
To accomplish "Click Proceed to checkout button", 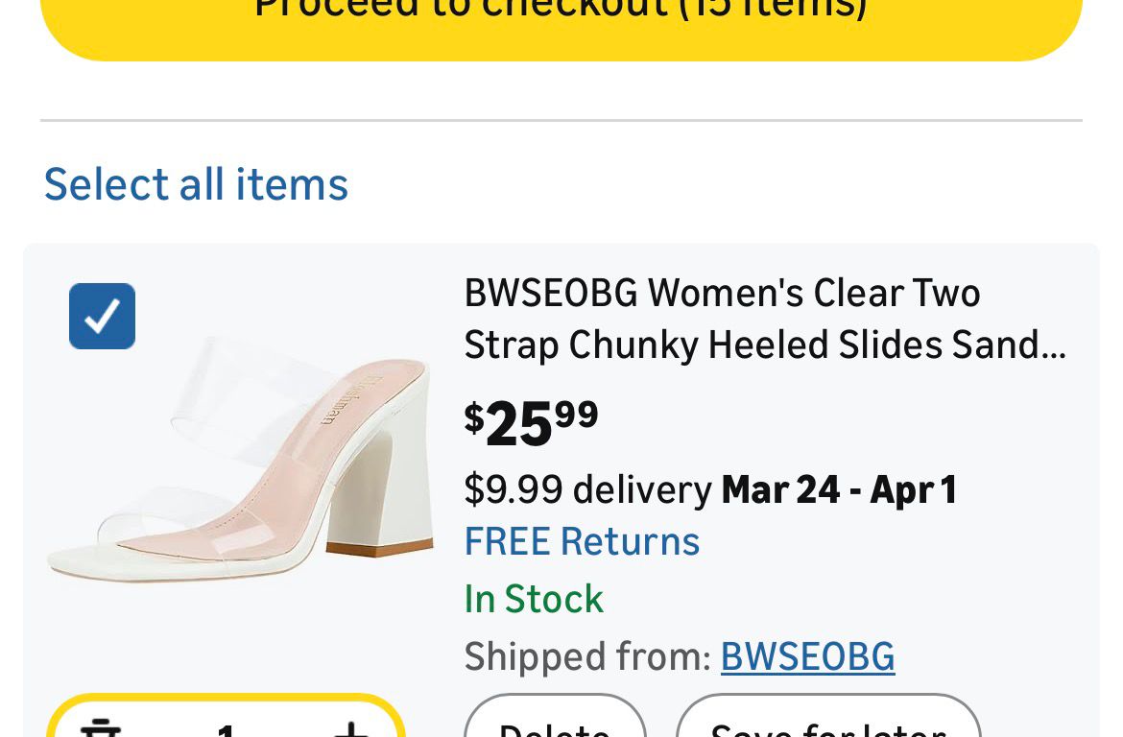I will coord(561,19).
